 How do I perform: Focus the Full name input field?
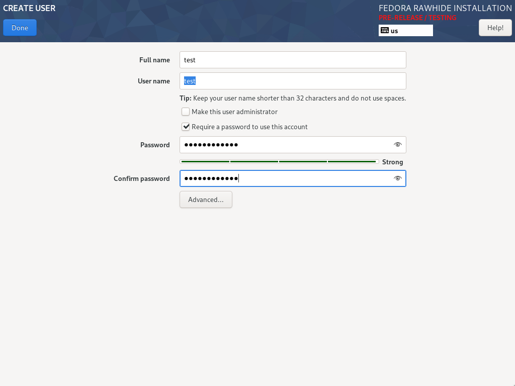tap(293, 60)
